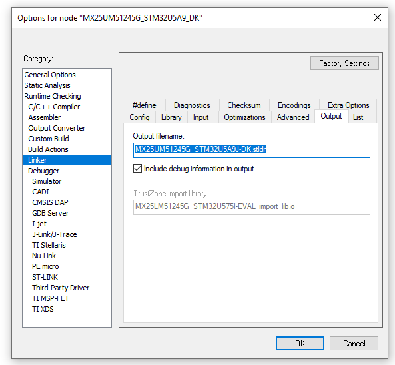The image size is (395, 365).
Task: Select the I-jet entry
Action: pos(39,224)
